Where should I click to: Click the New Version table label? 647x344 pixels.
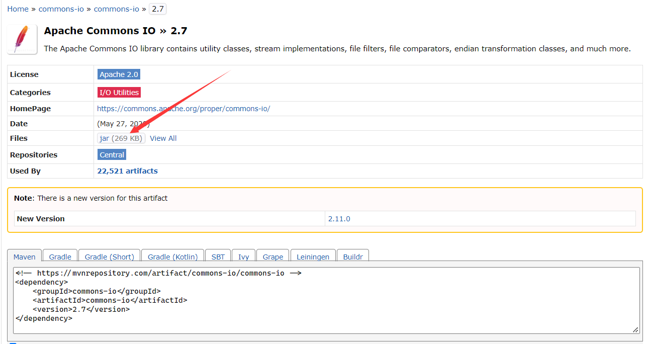click(x=41, y=219)
